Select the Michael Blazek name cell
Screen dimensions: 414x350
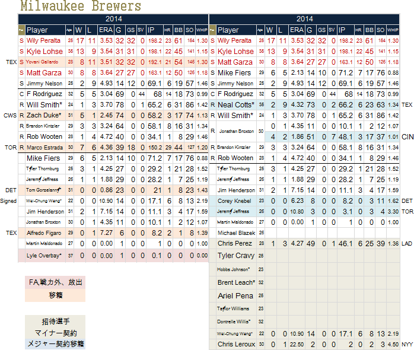pyautogui.click(x=236, y=233)
